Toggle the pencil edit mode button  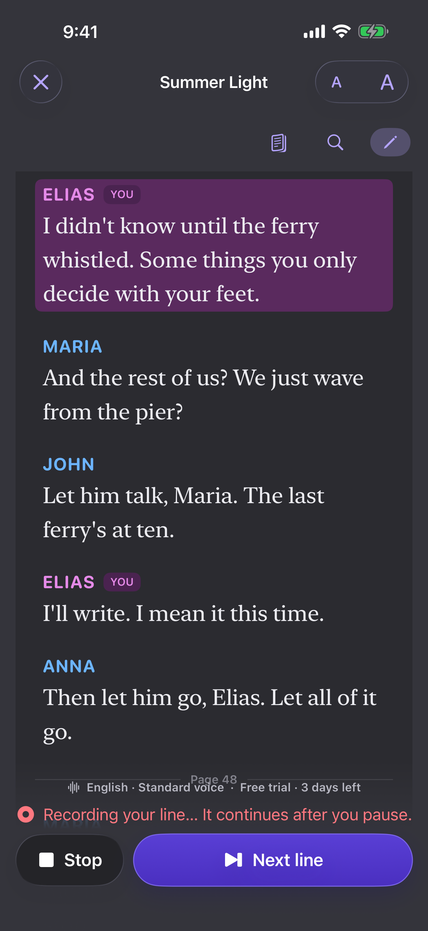(x=390, y=143)
